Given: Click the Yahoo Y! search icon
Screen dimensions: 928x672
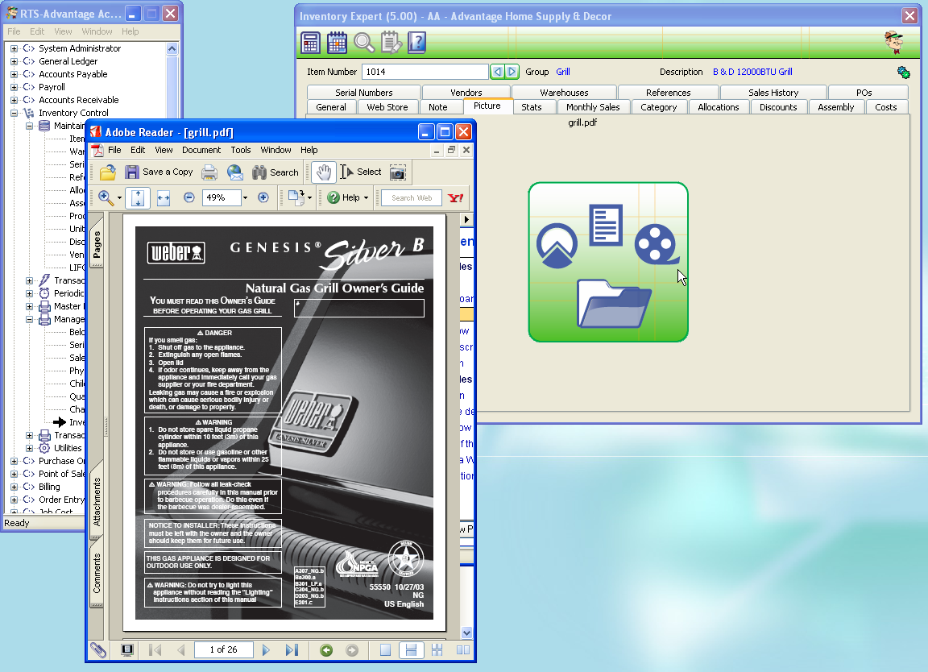Looking at the screenshot, I should pos(456,197).
